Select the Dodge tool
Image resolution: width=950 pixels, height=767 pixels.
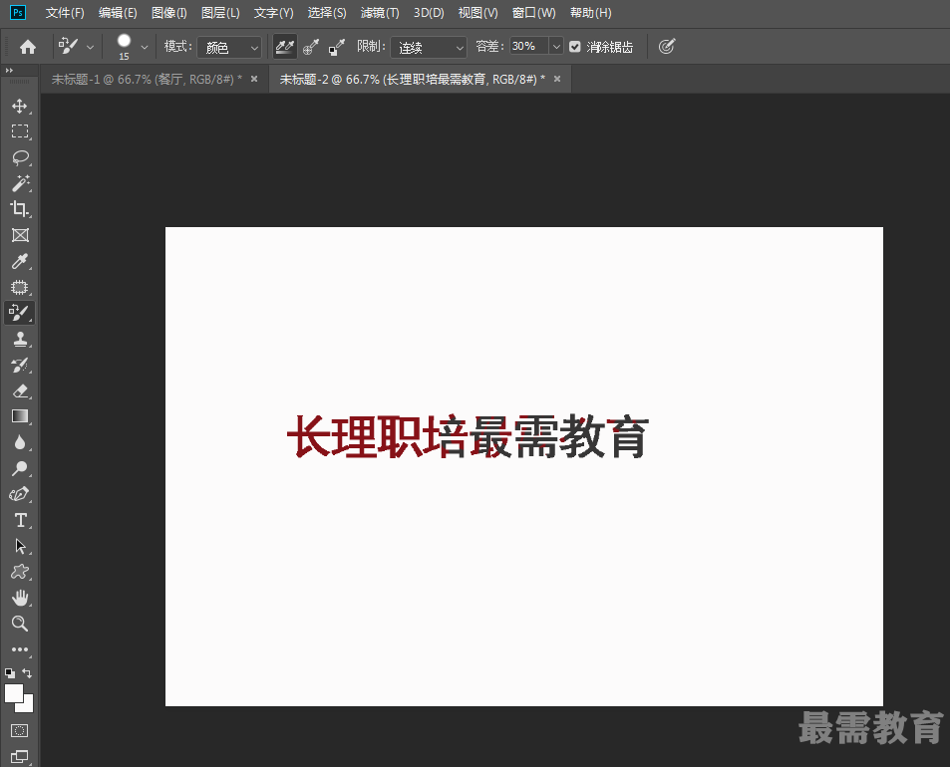coord(19,468)
